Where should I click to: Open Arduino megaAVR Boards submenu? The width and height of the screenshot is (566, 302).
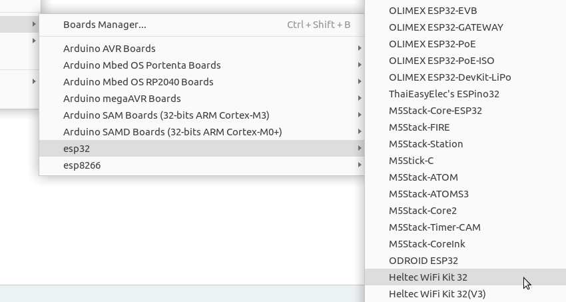coord(202,98)
